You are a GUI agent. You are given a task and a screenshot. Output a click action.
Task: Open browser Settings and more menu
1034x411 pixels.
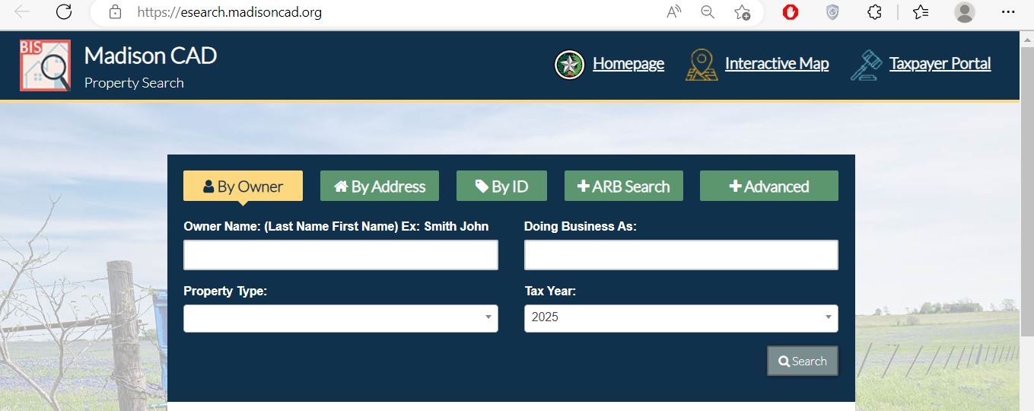point(1008,12)
